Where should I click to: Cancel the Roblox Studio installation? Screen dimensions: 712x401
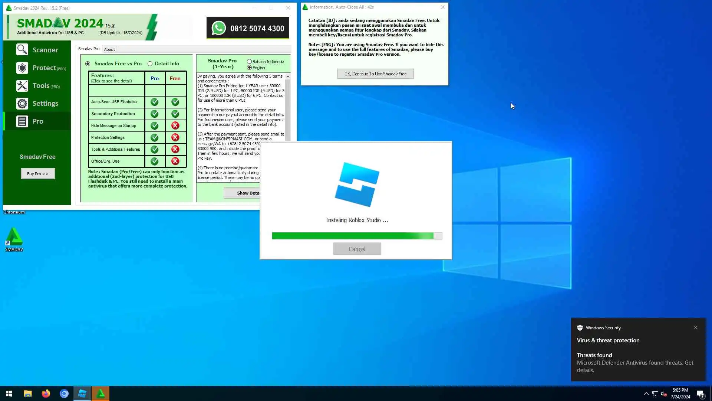click(357, 249)
